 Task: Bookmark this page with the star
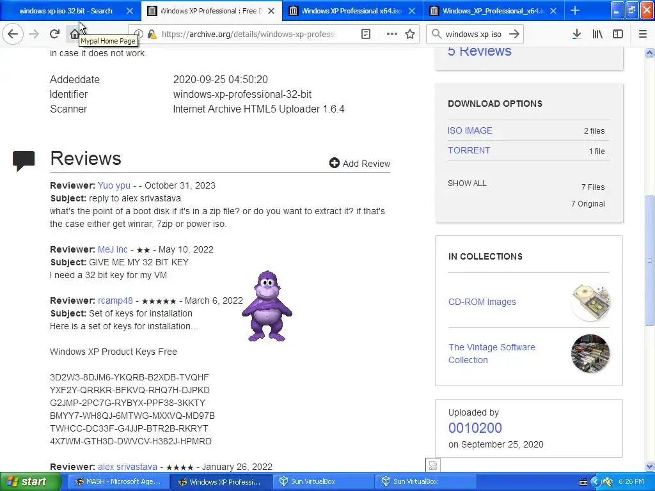[410, 35]
